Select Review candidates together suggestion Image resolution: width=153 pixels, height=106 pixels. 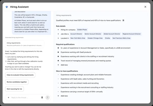coord(17,82)
